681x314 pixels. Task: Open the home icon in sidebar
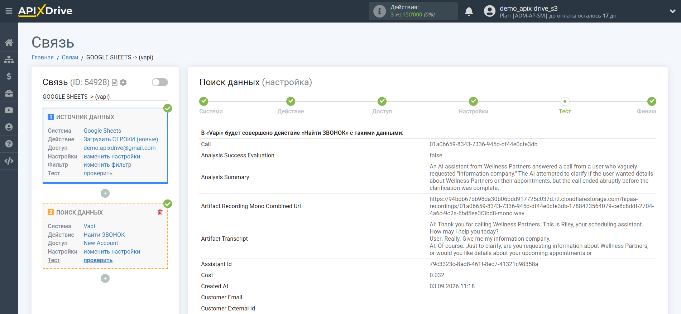[9, 43]
